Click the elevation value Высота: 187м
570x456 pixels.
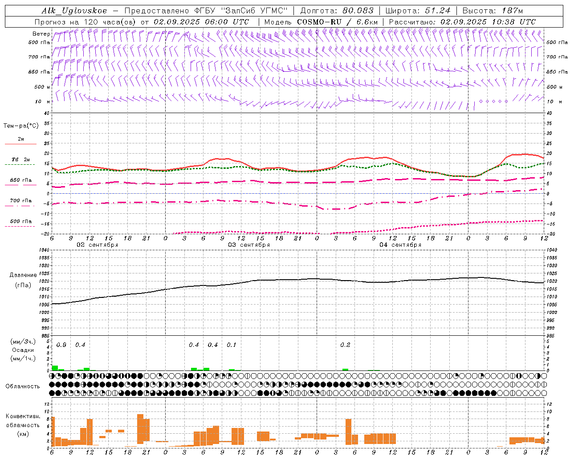(x=493, y=11)
